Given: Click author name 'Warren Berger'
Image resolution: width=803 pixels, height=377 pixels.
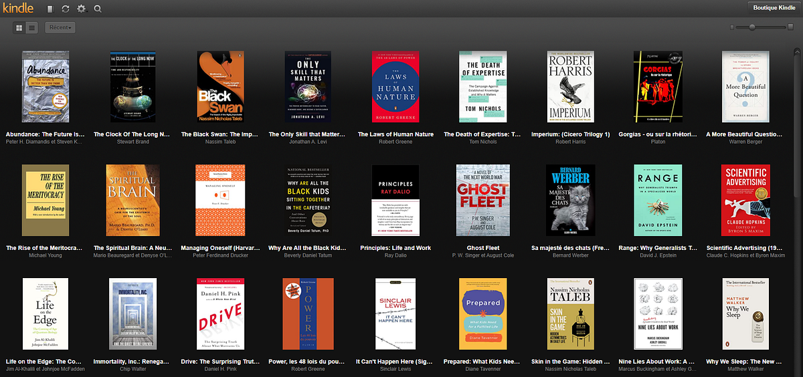Looking at the screenshot, I should coord(745,142).
